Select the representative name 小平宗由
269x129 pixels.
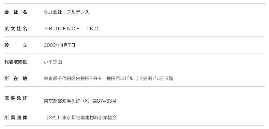click(53, 62)
